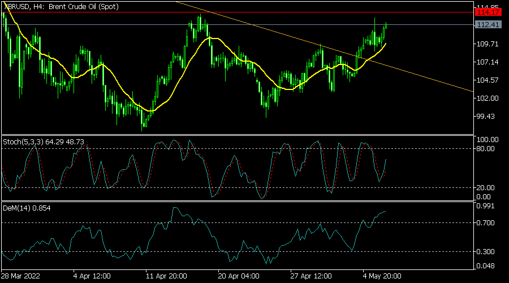
Task: Click the 102.00 price scale value
Action: click(x=488, y=98)
